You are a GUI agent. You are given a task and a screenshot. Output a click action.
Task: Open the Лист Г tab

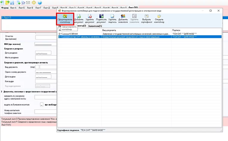click(x=38, y=8)
